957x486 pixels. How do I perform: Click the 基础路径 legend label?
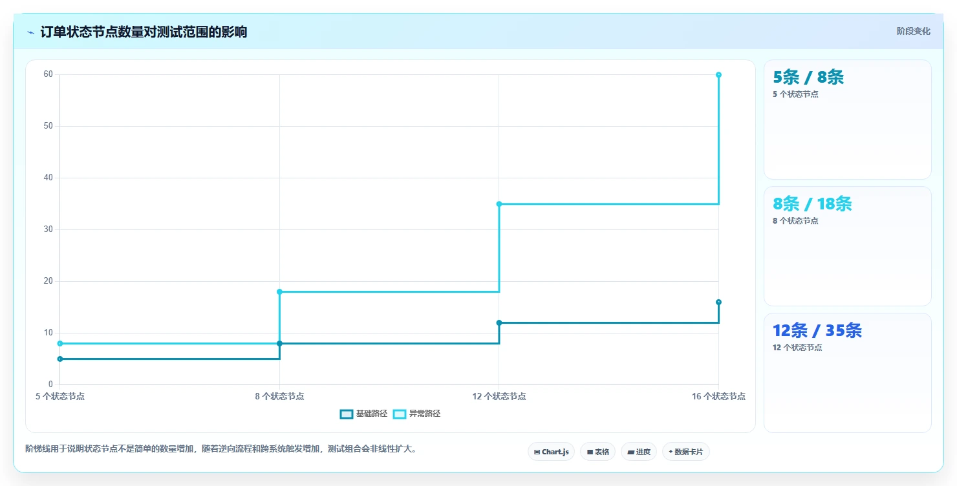point(372,414)
